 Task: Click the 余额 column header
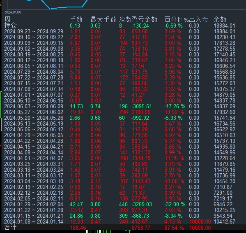(x=220, y=20)
